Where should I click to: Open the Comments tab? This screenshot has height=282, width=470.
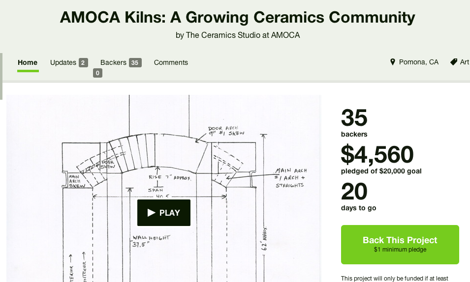171,62
